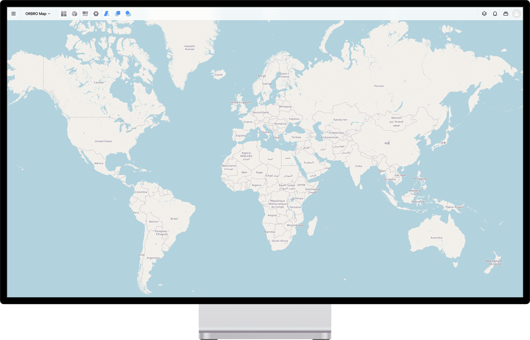The width and height of the screenshot is (530, 340).
Task: Open the dashboard layout panel icon
Action: click(64, 14)
